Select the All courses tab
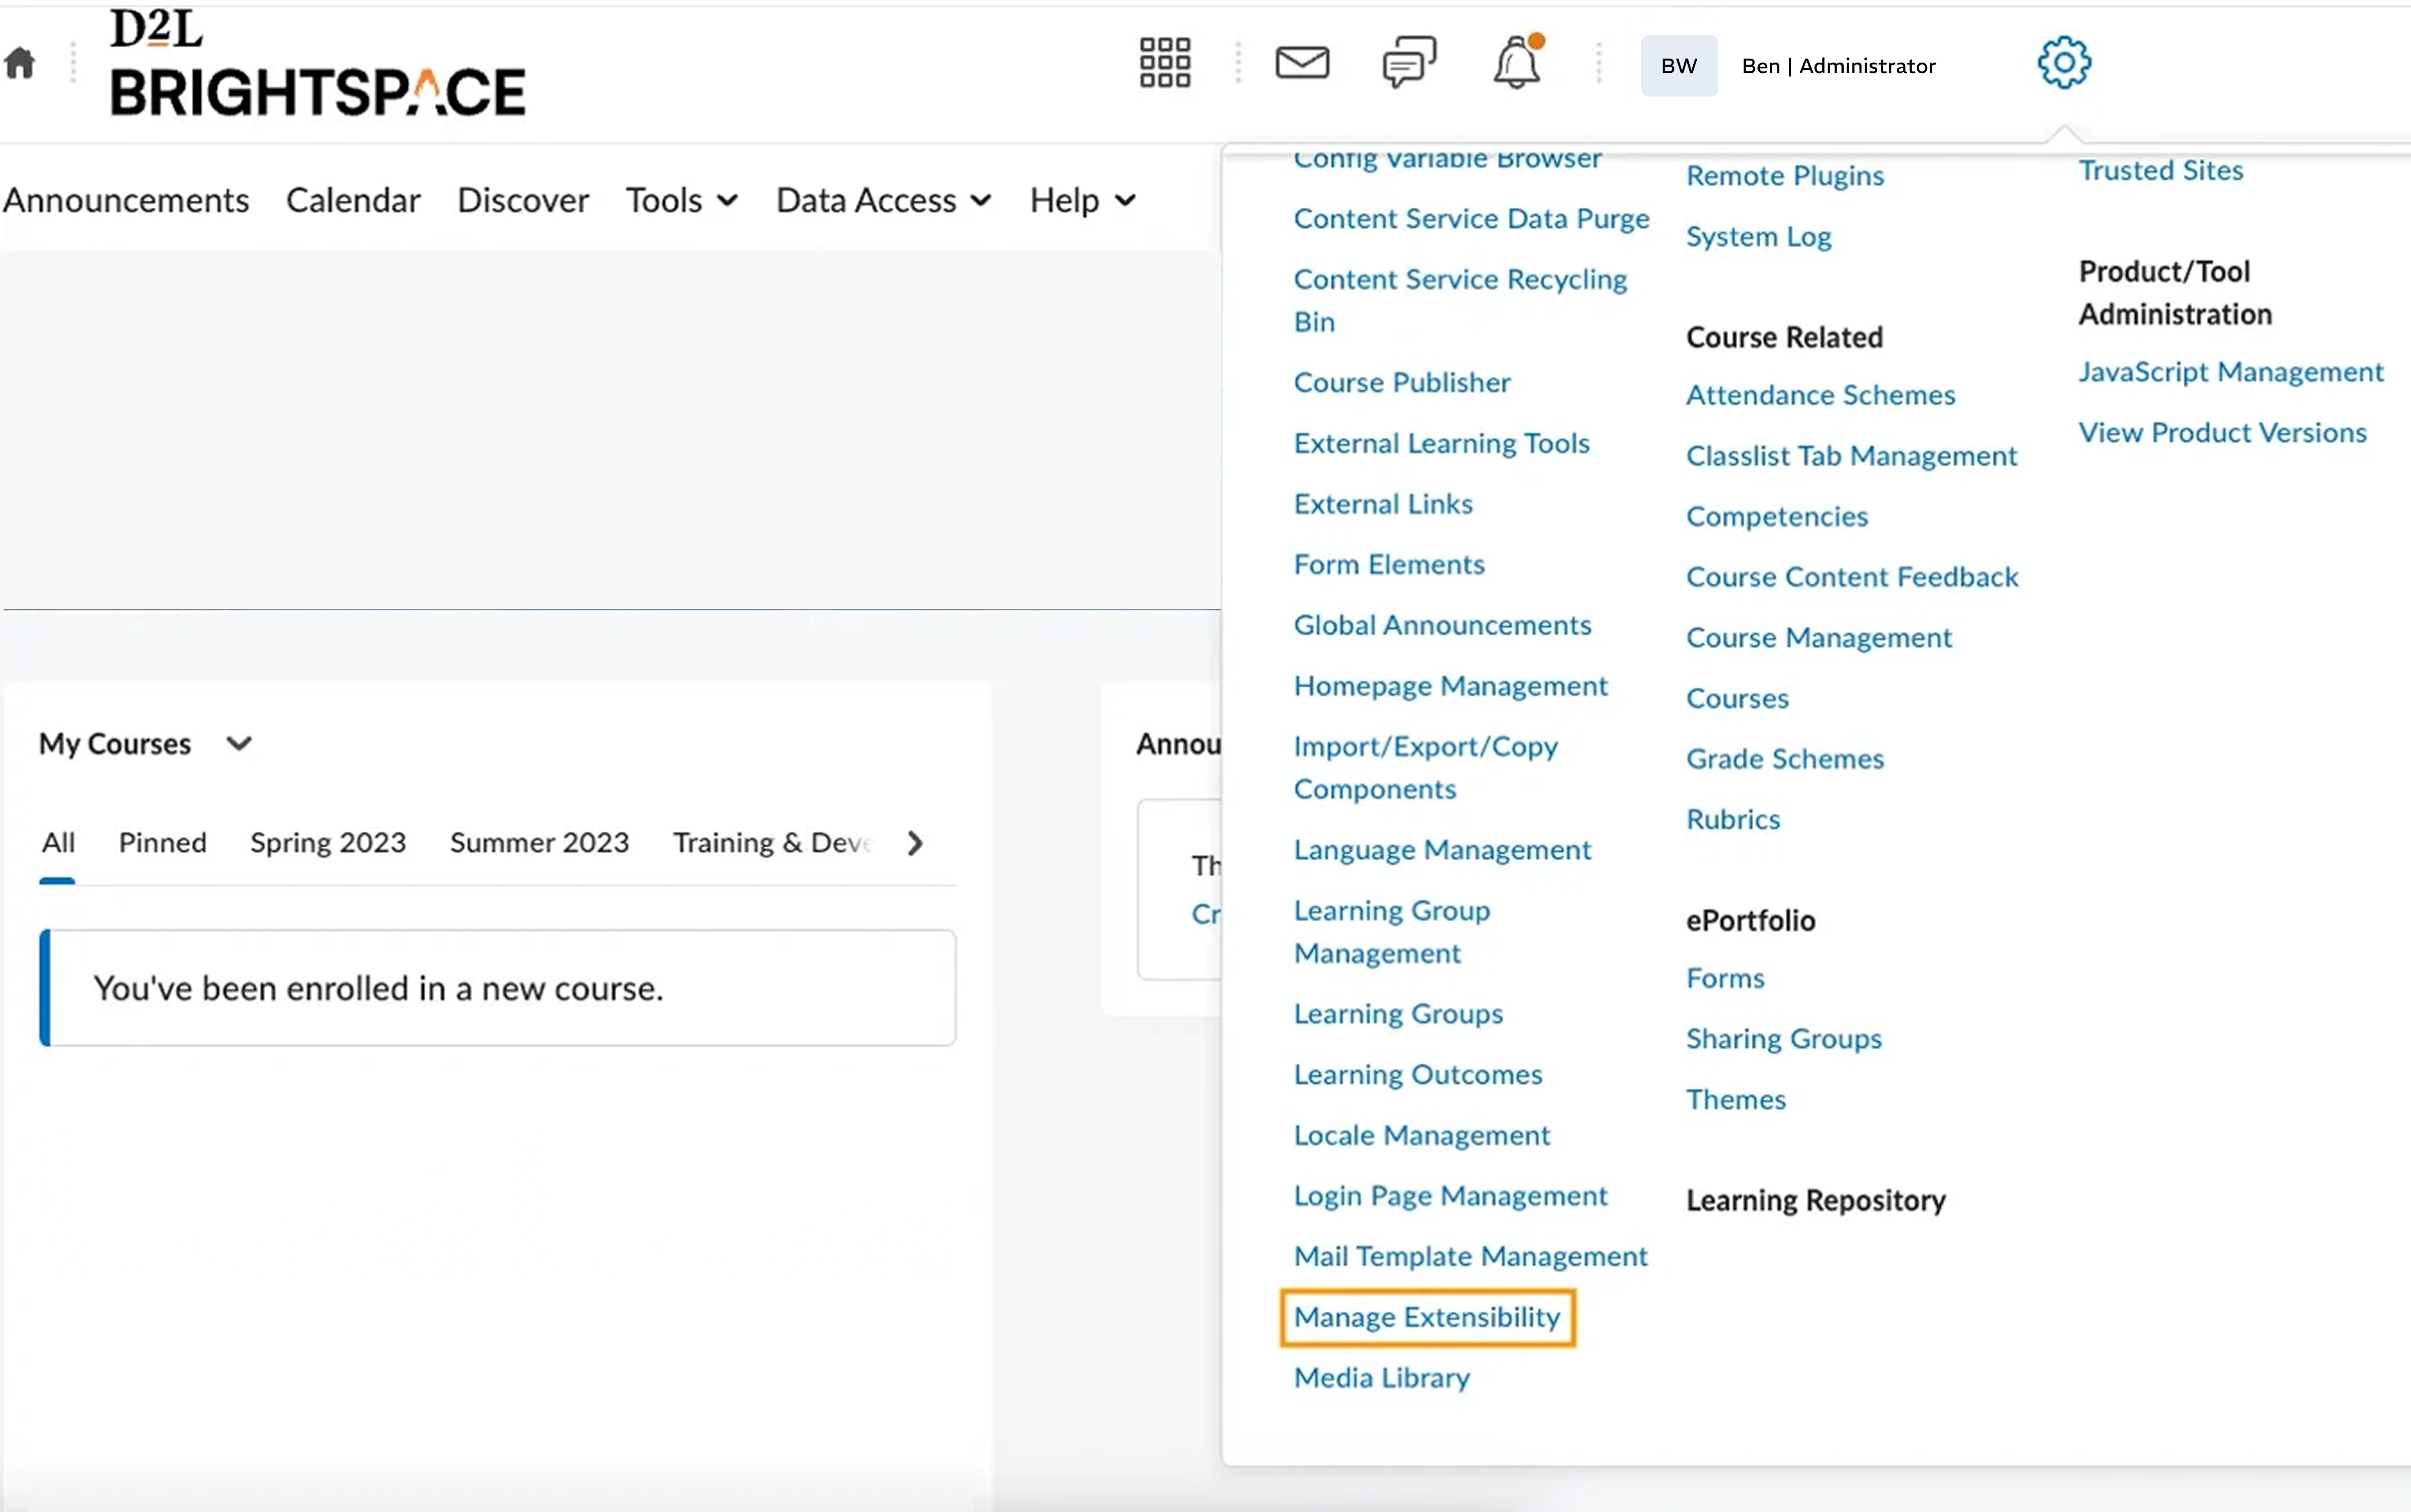 pos(58,843)
